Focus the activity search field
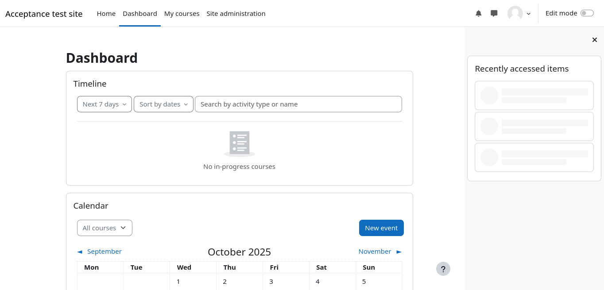 point(298,104)
